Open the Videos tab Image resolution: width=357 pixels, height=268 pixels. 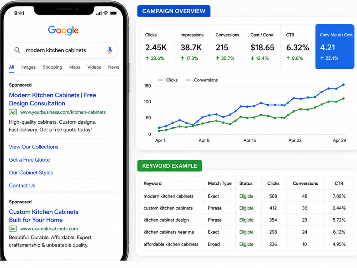point(94,67)
